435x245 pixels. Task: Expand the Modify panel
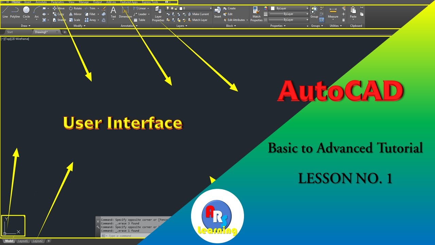click(x=80, y=26)
